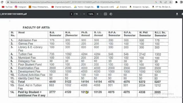This screenshot has width=183, height=103.
Task: Click the Identity Card Fee row label
Action: click(29, 78)
